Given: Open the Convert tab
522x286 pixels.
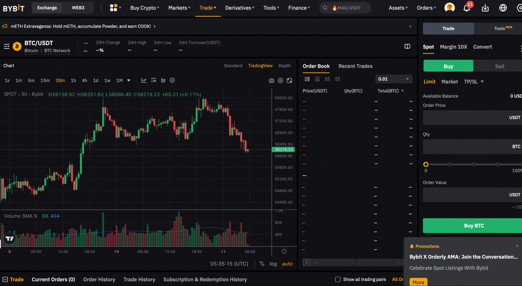Looking at the screenshot, I should tap(482, 47).
